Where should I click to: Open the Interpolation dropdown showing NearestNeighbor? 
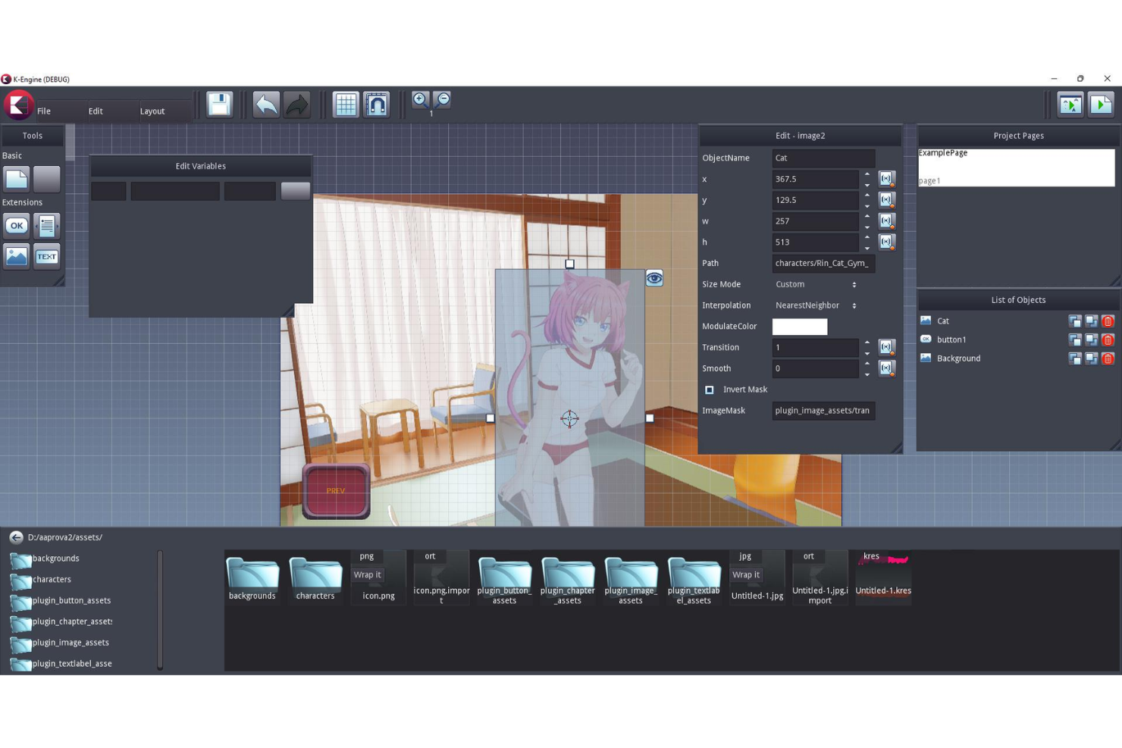point(815,305)
